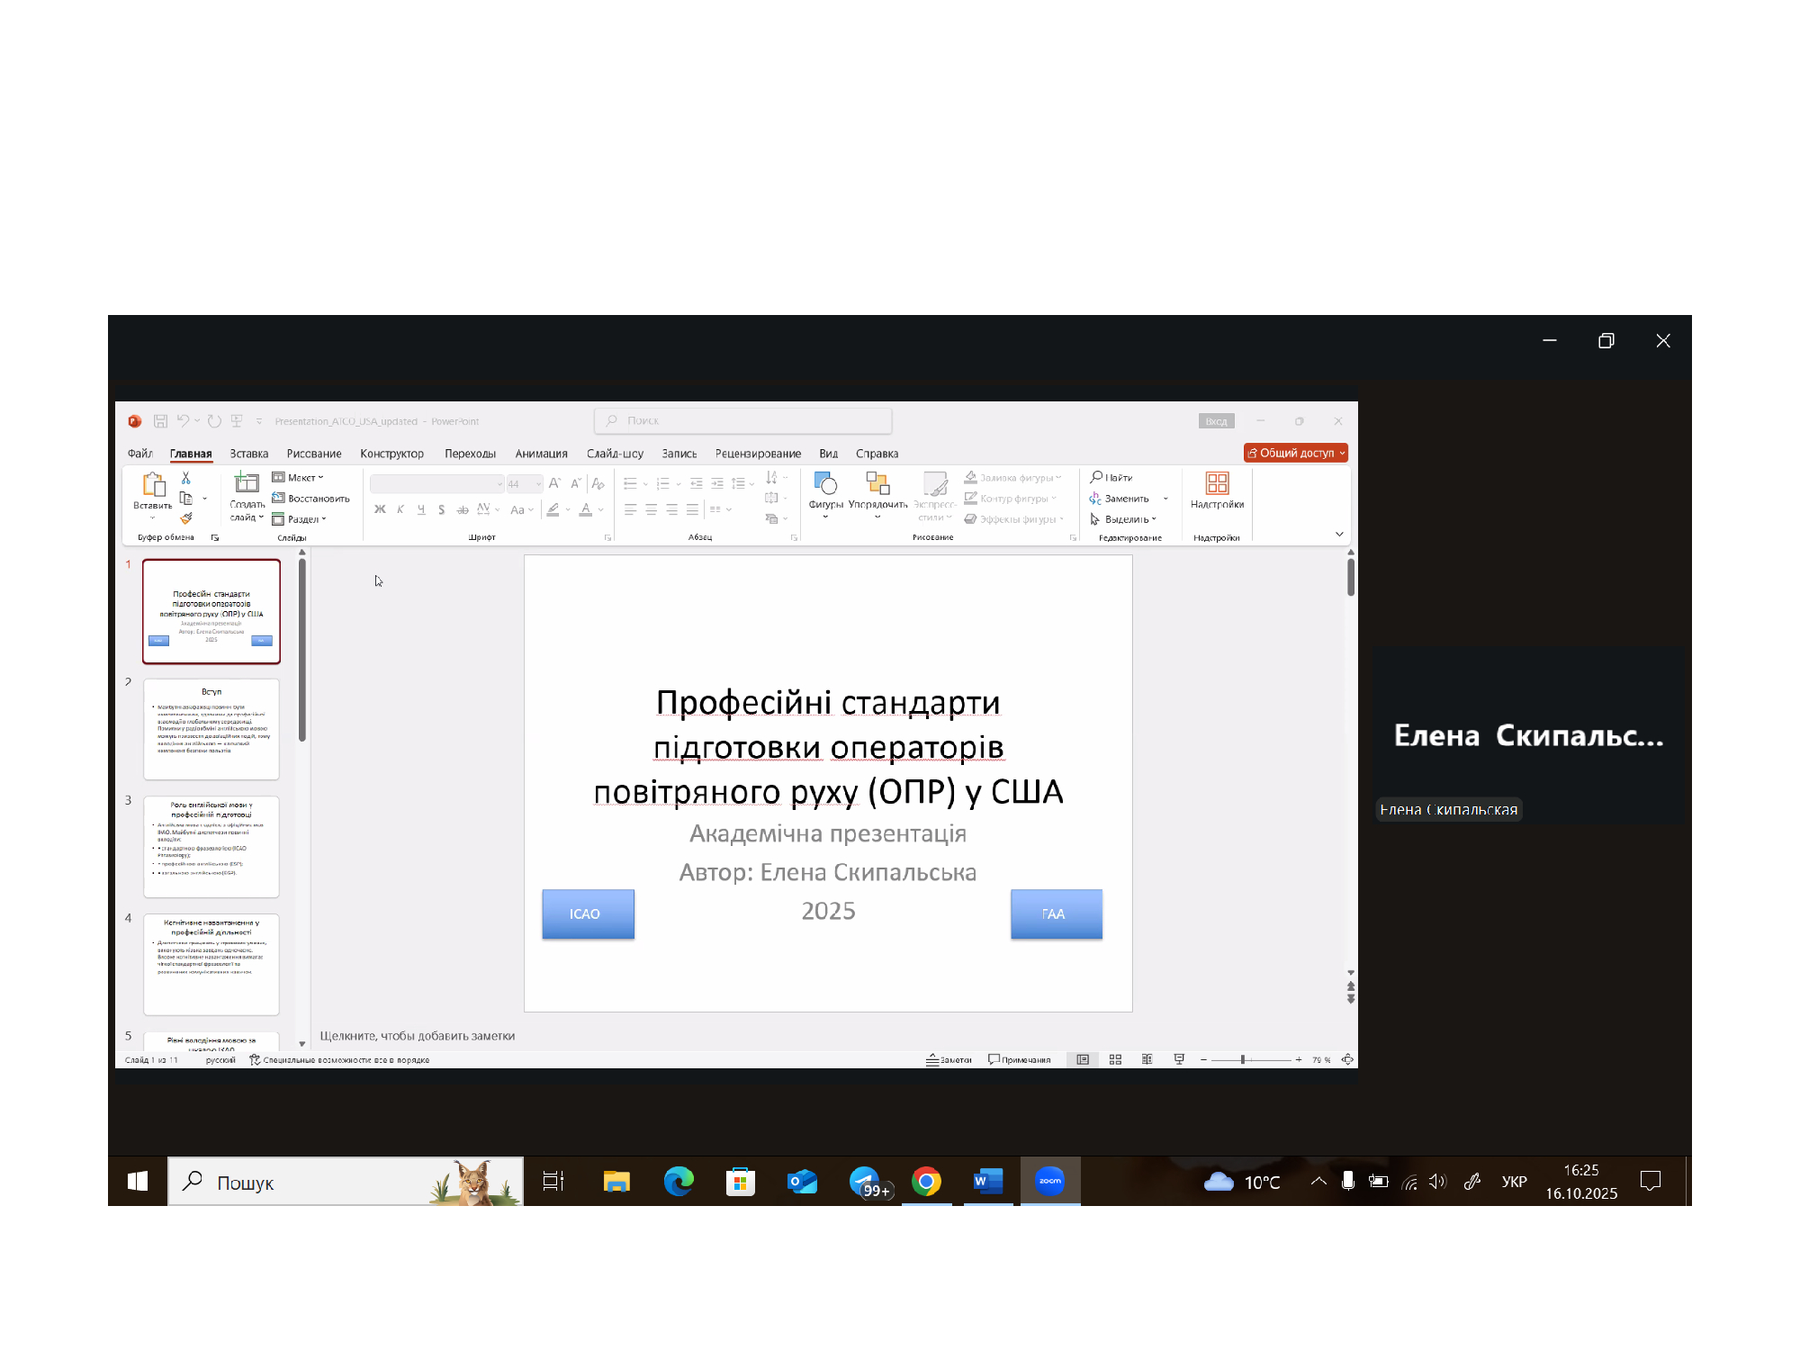Click the Add-ins (Надстройки) icon
This screenshot has width=1800, height=1350.
click(1217, 484)
